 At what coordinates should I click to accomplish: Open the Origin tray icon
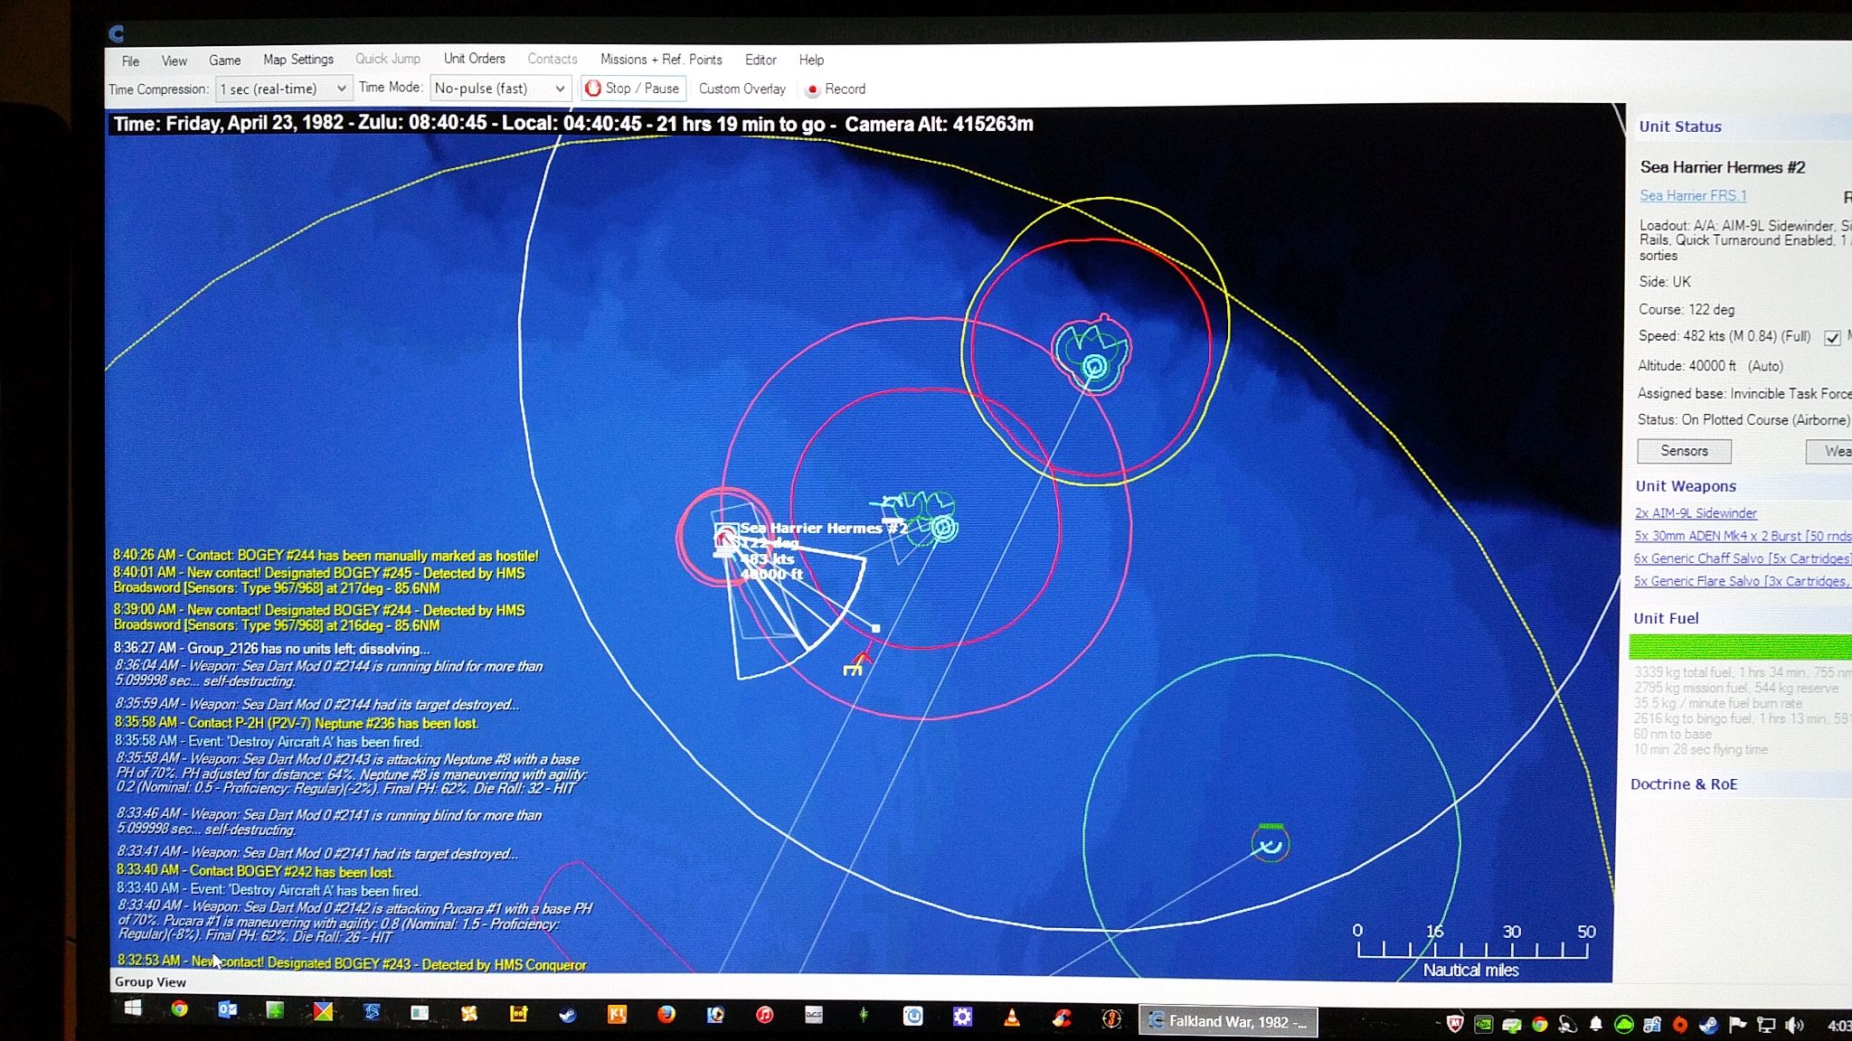(x=1680, y=1026)
